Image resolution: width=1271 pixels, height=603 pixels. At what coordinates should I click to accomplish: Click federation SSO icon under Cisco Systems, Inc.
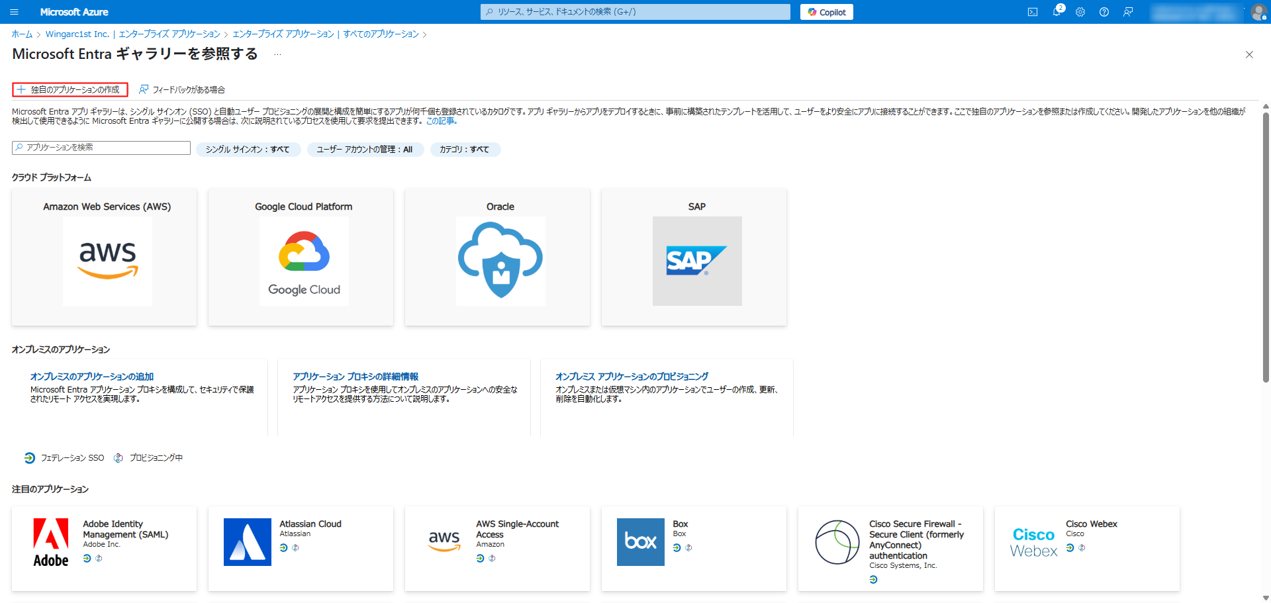(x=873, y=580)
